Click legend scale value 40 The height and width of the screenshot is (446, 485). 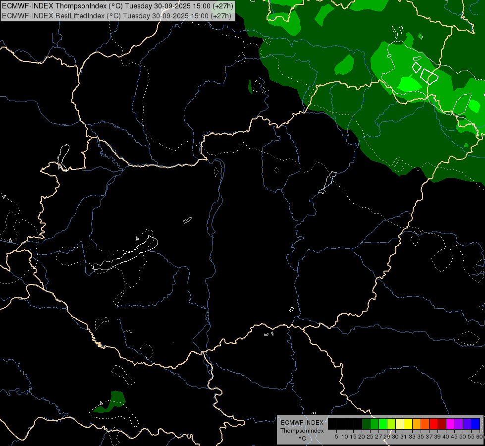pos(446,437)
